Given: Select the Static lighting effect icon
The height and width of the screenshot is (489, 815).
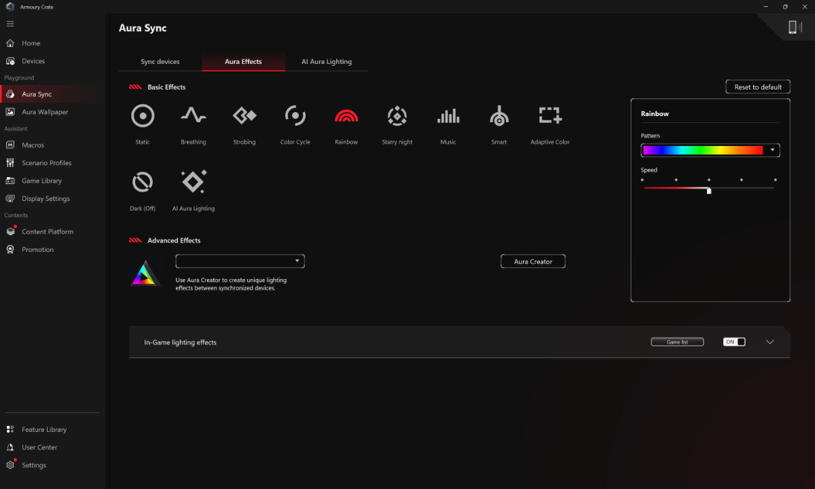Looking at the screenshot, I should coord(143,116).
